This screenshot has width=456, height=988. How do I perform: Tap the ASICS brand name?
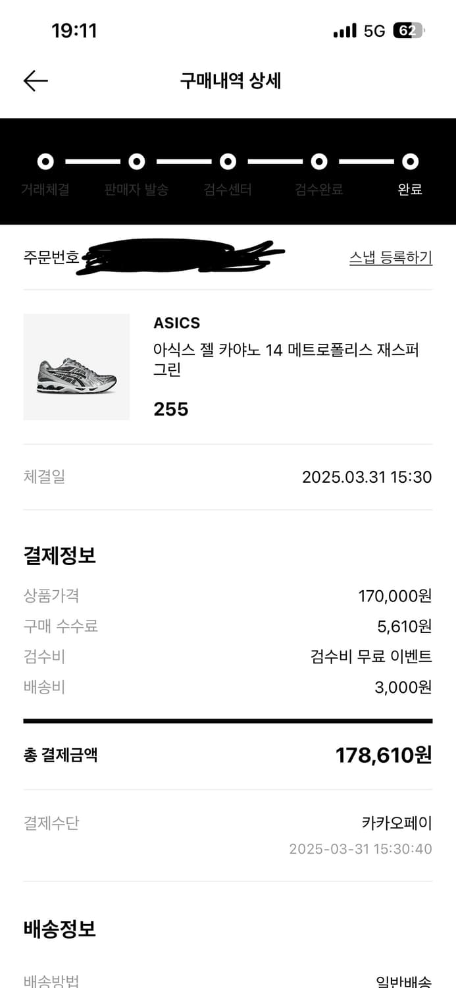[x=176, y=323]
